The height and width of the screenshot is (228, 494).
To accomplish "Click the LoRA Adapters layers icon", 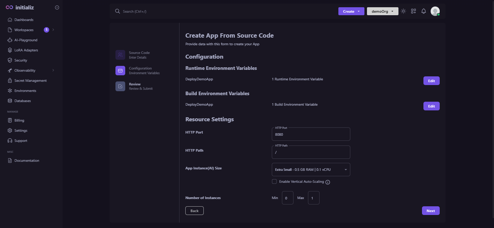I will pyautogui.click(x=10, y=50).
